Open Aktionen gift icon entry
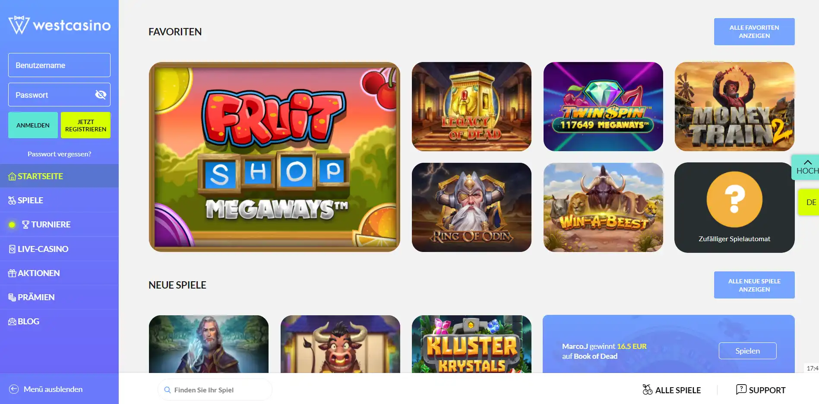Viewport: 819px width, 404px height. [12, 273]
